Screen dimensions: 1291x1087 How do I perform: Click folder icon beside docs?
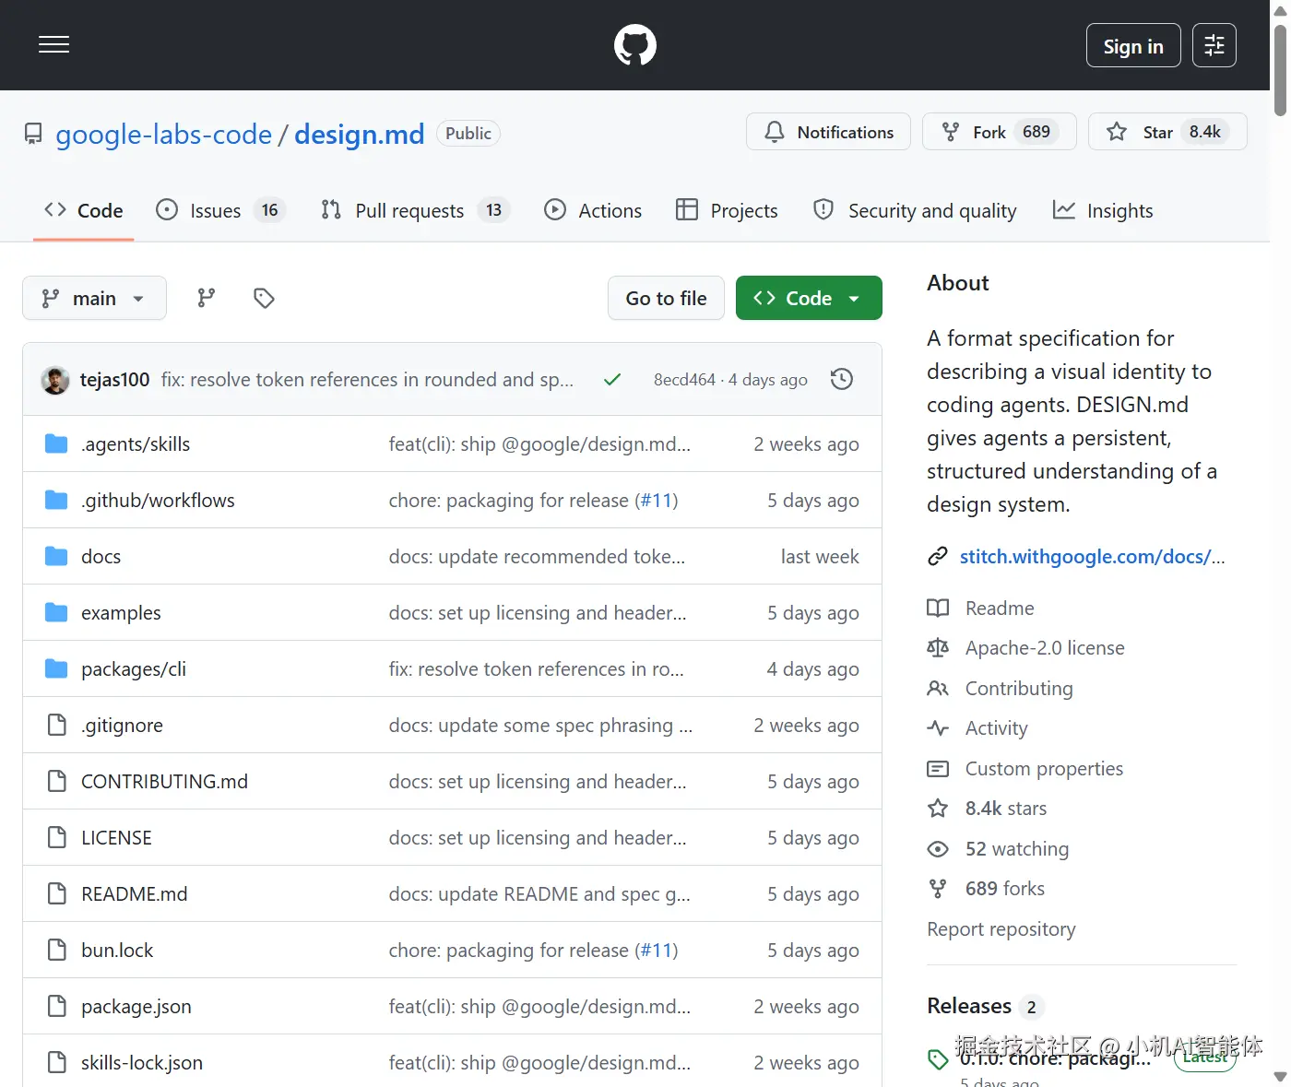(x=56, y=557)
